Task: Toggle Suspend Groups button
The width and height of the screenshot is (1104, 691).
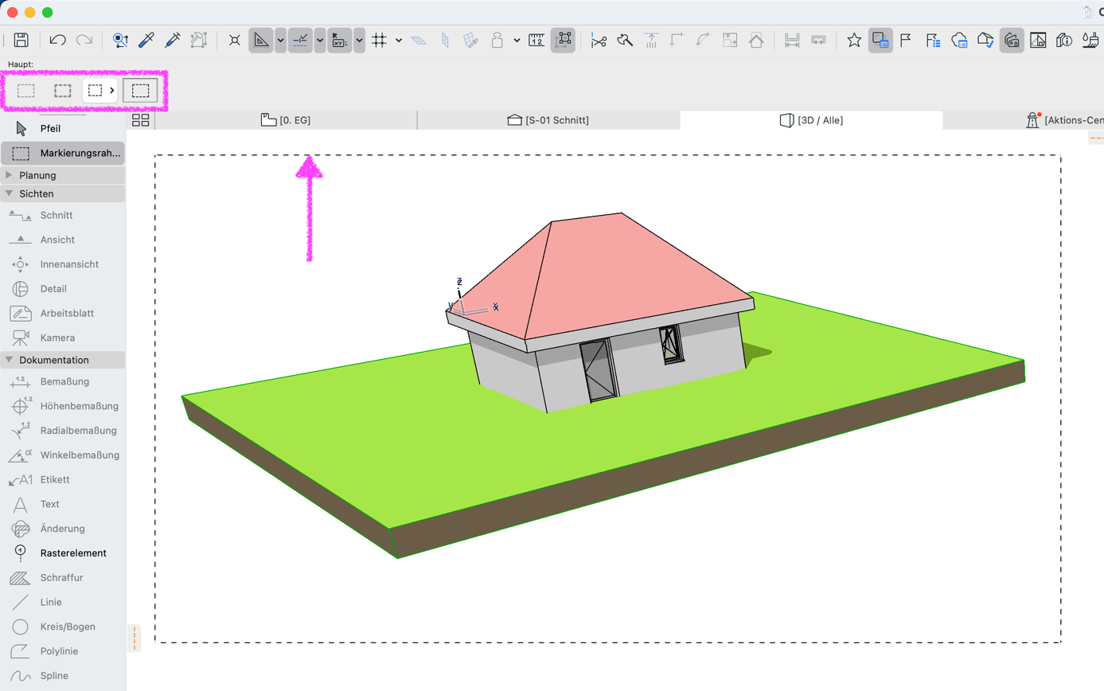Action: click(x=564, y=40)
